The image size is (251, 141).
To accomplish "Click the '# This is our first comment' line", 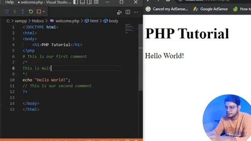I will [x=55, y=56].
